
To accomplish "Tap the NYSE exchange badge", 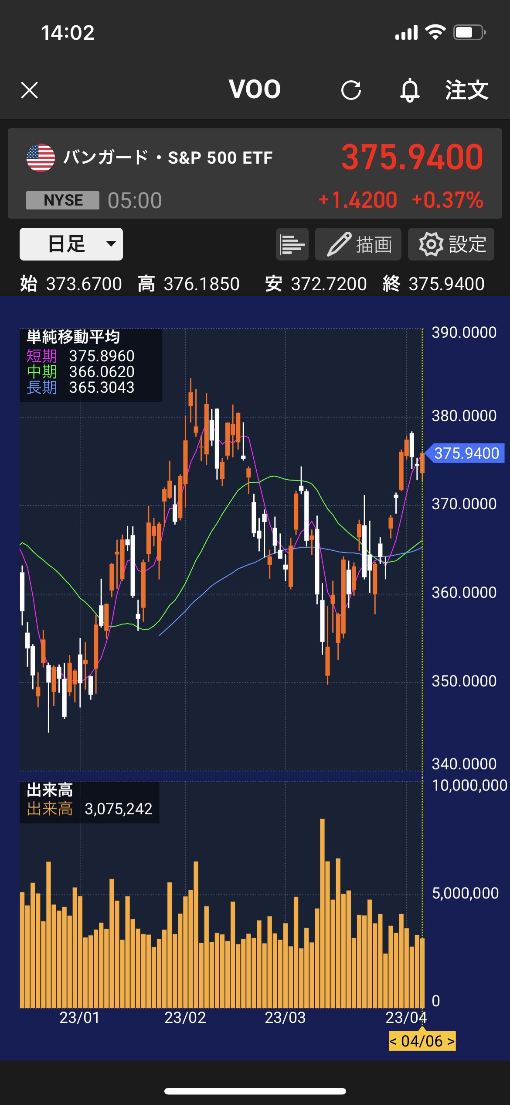I will pos(63,200).
